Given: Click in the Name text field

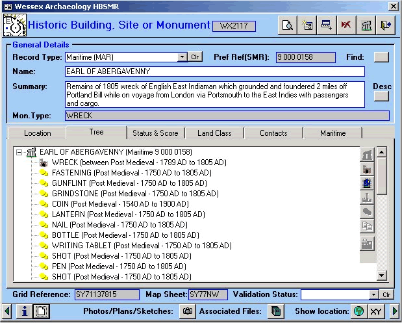Looking at the screenshot, I should (x=214, y=71).
